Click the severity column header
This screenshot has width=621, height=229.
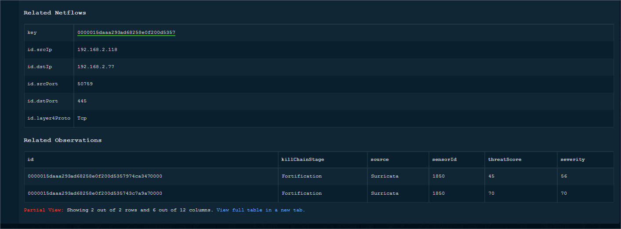(x=573, y=160)
